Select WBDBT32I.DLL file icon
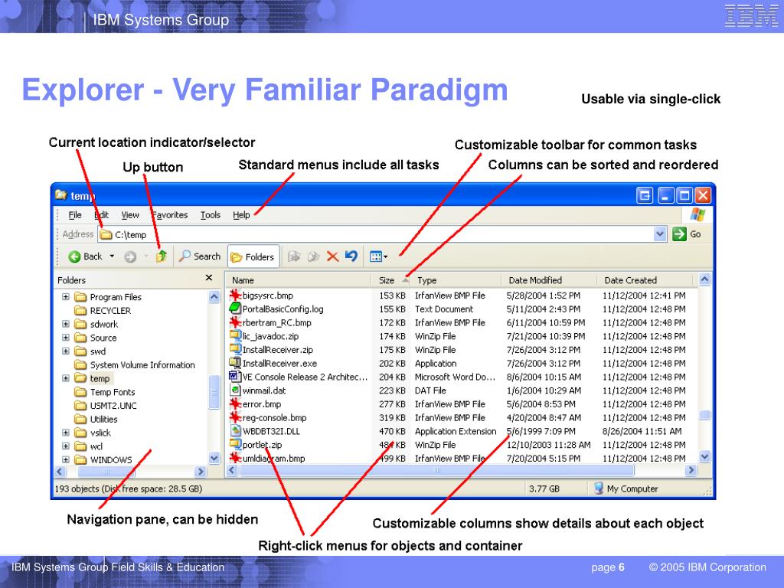 coord(235,430)
